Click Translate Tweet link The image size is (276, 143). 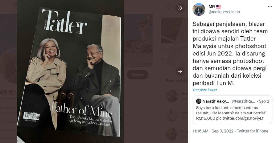(205, 90)
